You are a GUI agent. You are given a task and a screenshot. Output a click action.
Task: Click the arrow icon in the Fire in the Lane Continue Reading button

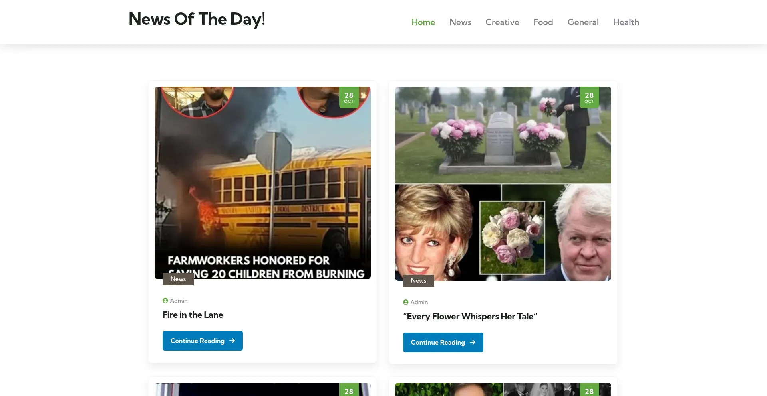click(232, 341)
